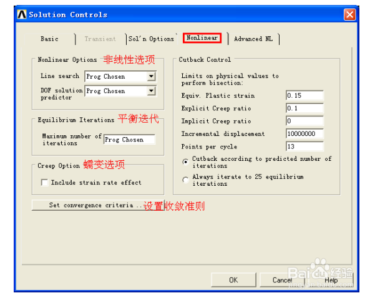Click the Incremental displacement field
Image resolution: width=375 pixels, height=298 pixels.
[304, 133]
